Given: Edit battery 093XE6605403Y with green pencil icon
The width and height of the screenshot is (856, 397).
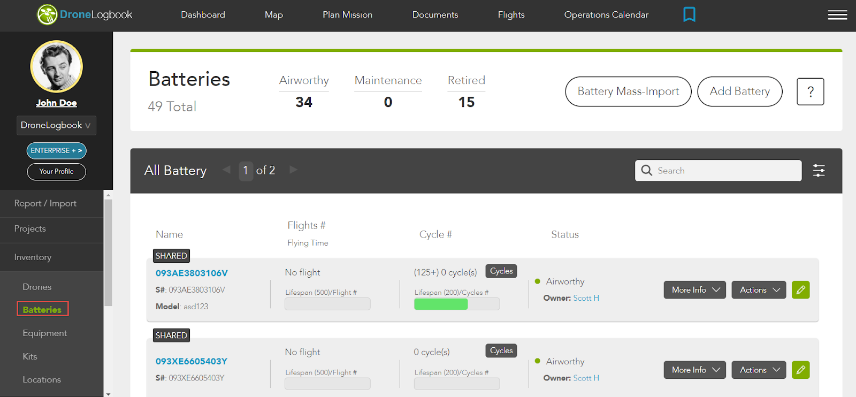Looking at the screenshot, I should click(800, 370).
